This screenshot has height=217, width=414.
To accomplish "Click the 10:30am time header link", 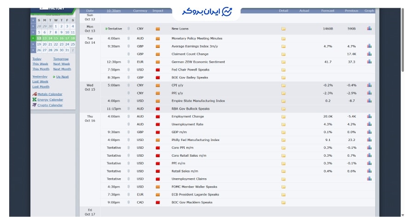I will pos(114,11).
